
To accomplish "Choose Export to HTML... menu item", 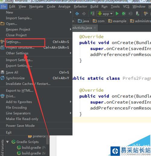I will (x=36, y=91).
